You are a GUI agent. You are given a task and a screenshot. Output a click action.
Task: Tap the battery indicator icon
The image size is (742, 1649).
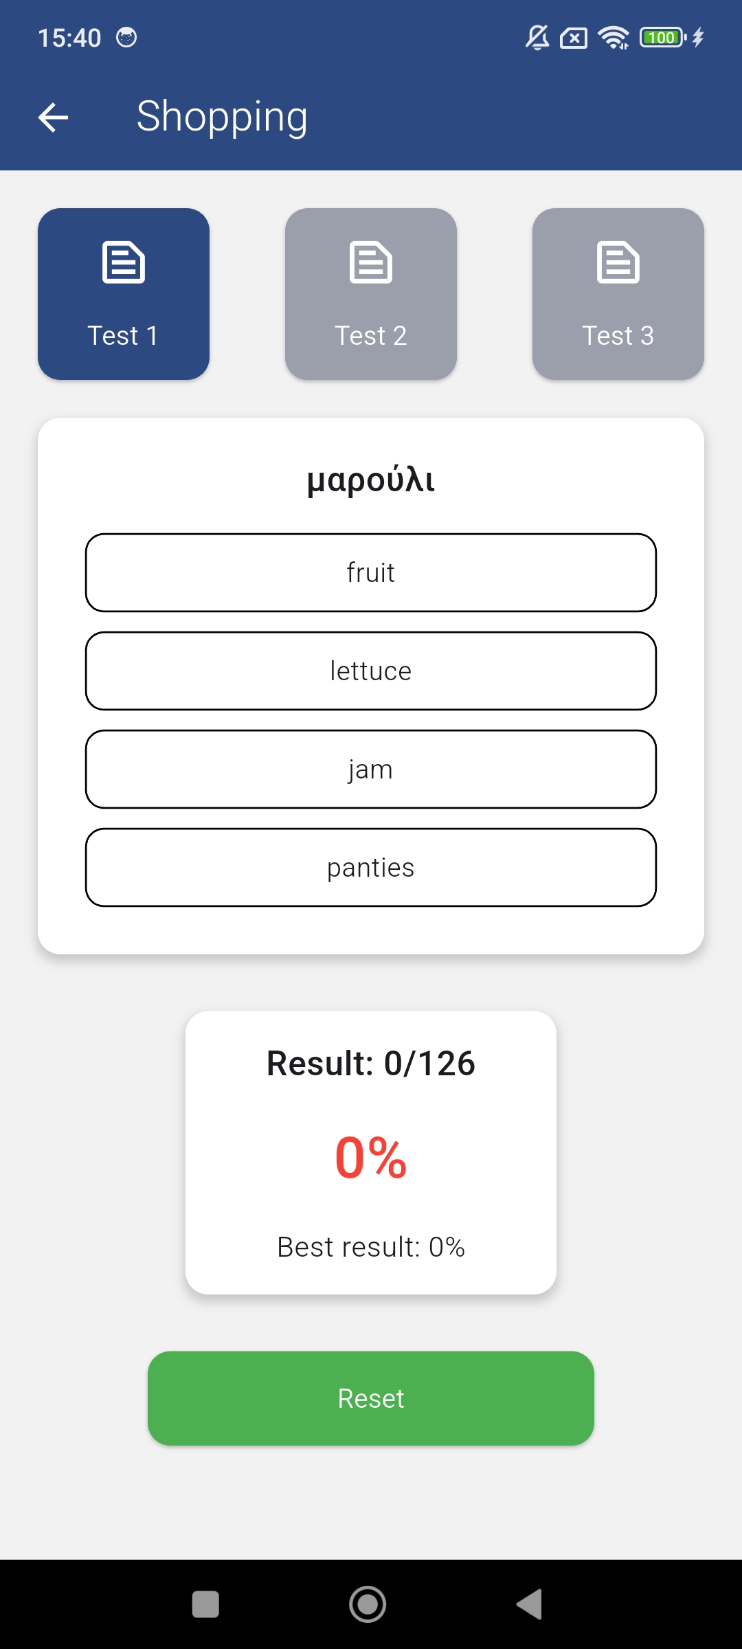[662, 37]
